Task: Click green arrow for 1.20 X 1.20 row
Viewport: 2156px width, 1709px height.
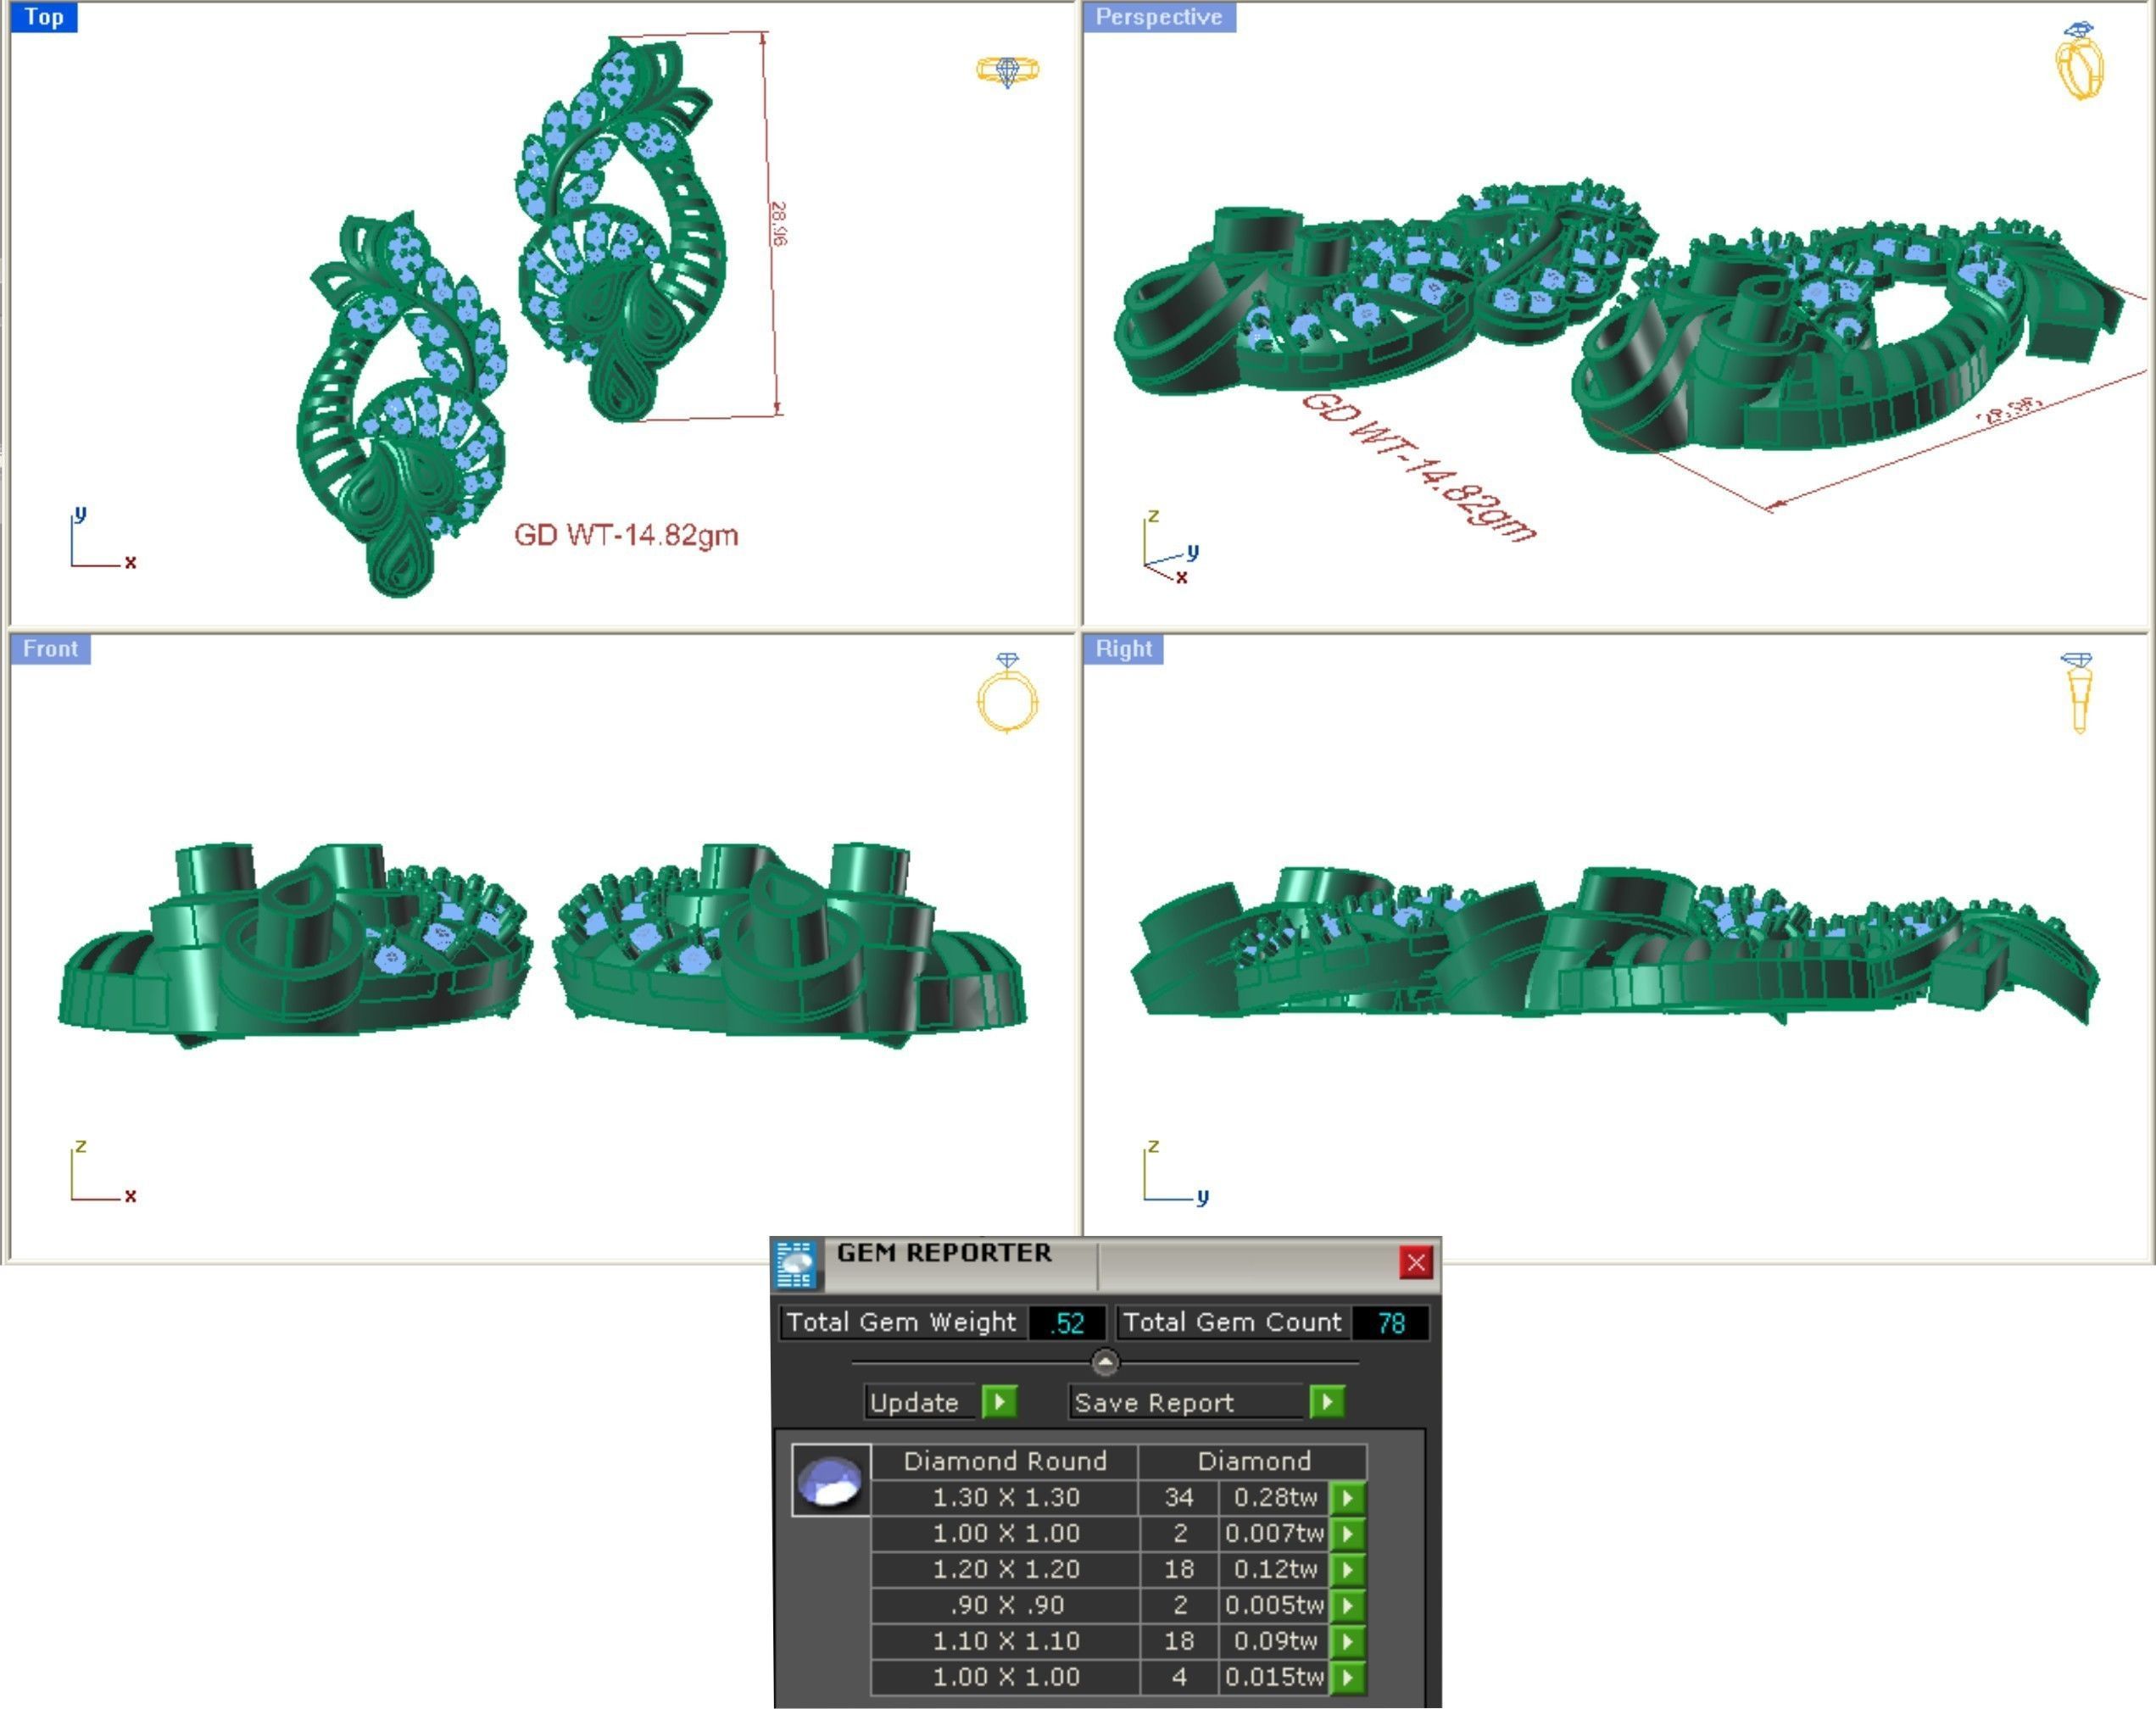Action: point(1348,1570)
